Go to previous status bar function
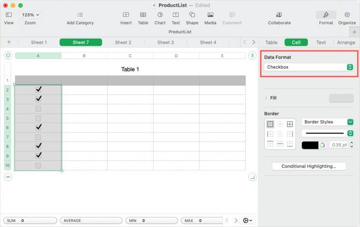Screen dimensions: 360x227 227,220
